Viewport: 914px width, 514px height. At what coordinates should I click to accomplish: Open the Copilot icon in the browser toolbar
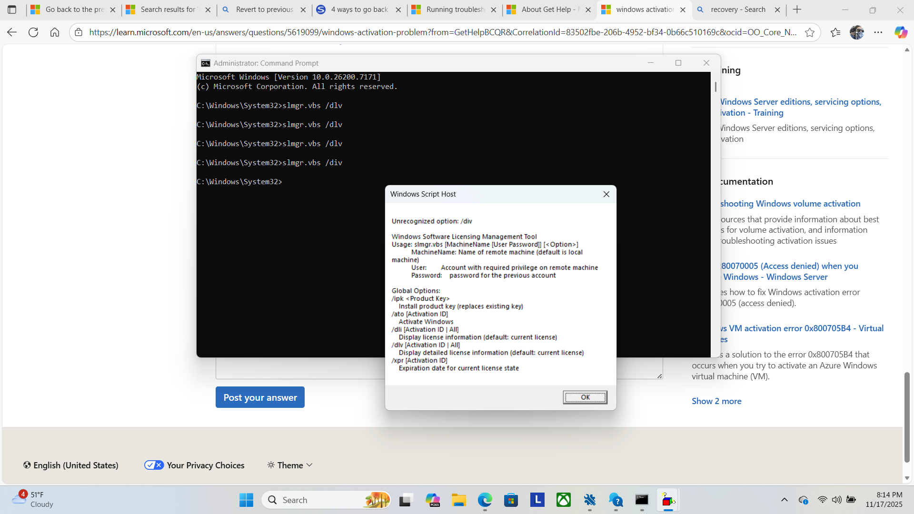[x=900, y=32]
